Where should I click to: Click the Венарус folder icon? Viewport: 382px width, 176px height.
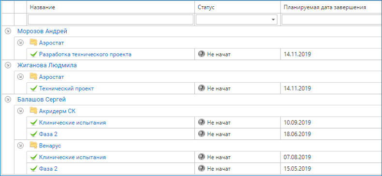(x=33, y=146)
